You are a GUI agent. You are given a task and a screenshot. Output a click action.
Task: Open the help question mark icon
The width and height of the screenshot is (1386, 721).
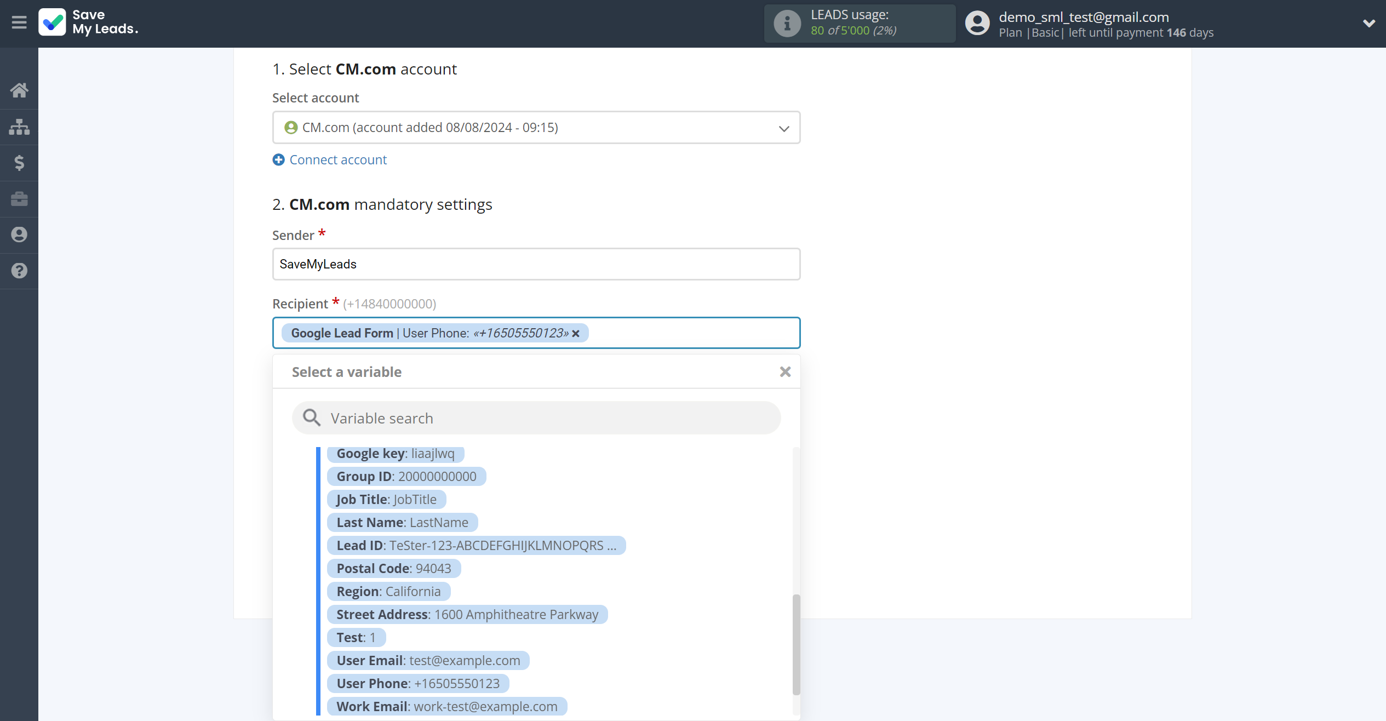19,271
